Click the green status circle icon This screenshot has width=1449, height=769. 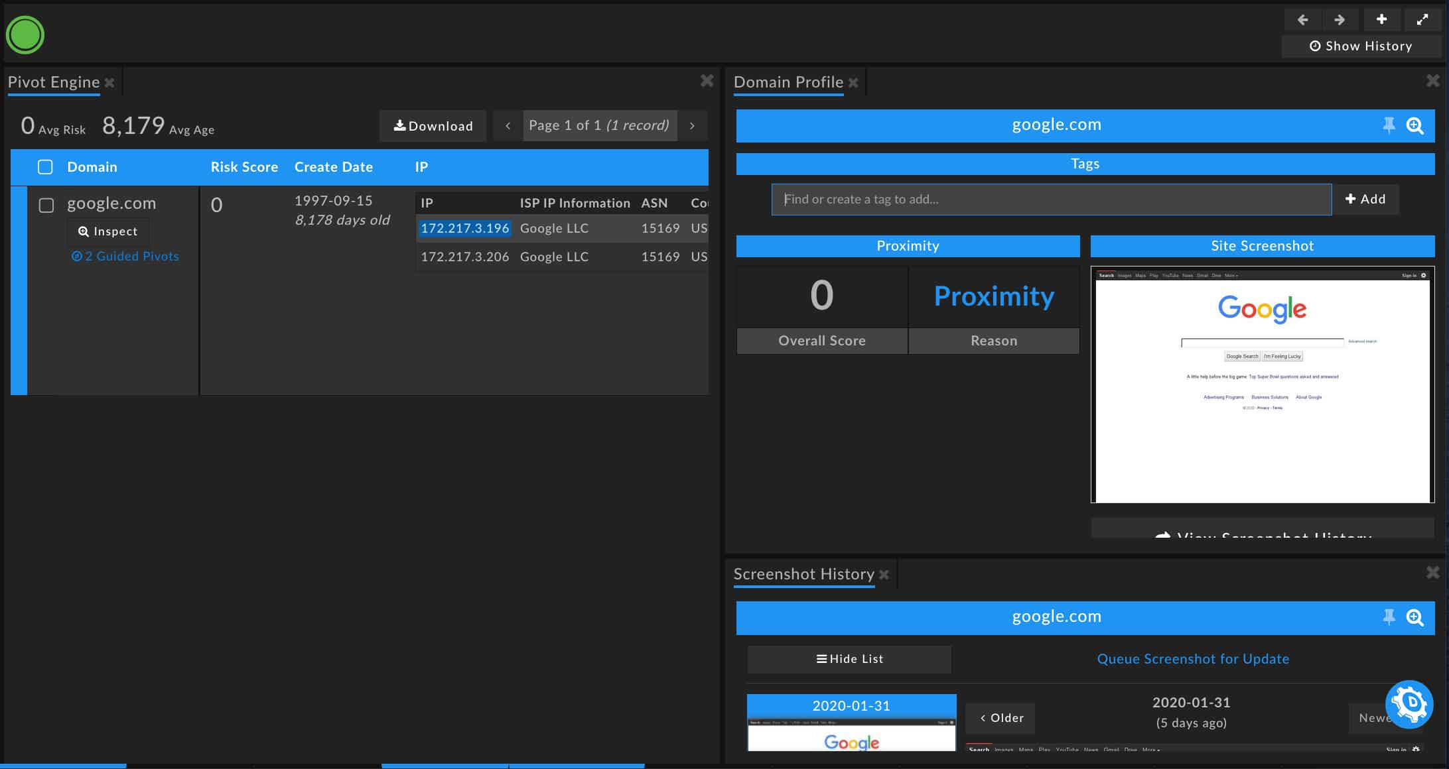25,35
